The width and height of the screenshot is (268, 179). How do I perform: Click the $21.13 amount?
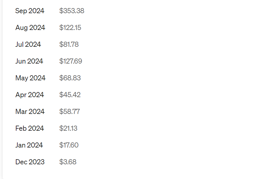[68, 128]
